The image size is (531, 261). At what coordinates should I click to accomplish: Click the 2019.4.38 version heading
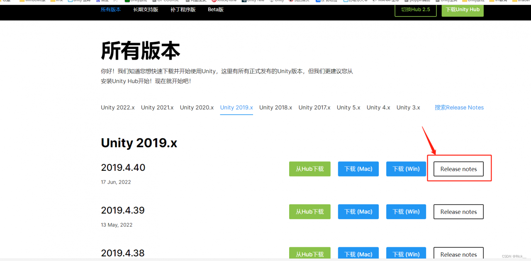pyautogui.click(x=123, y=253)
